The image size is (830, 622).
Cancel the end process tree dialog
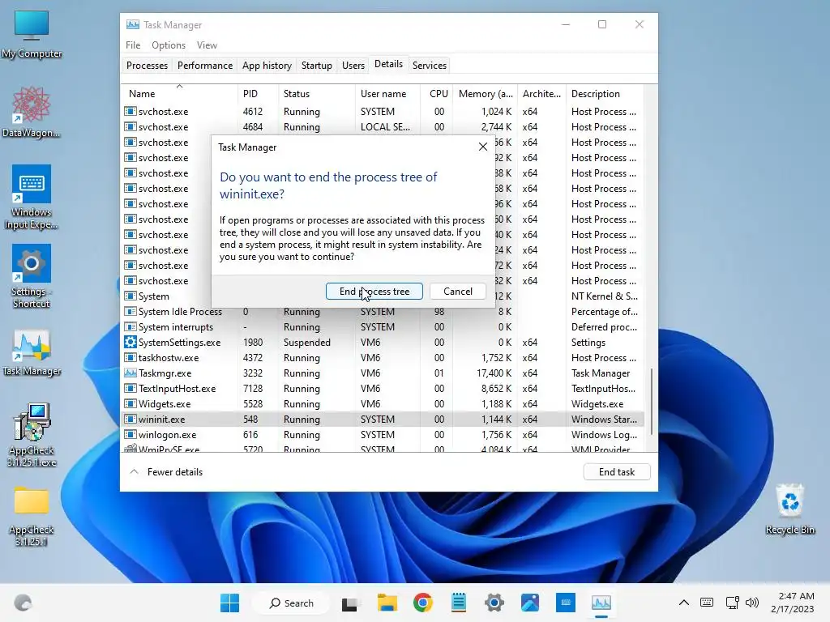[458, 292]
